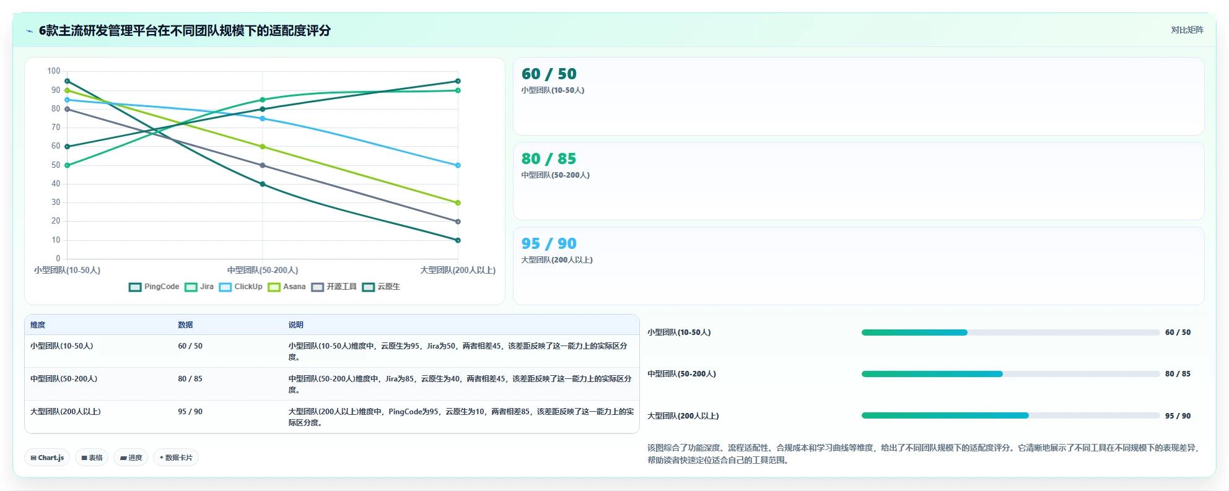Toggle the 云原生 series in the chart legend

[x=382, y=287]
